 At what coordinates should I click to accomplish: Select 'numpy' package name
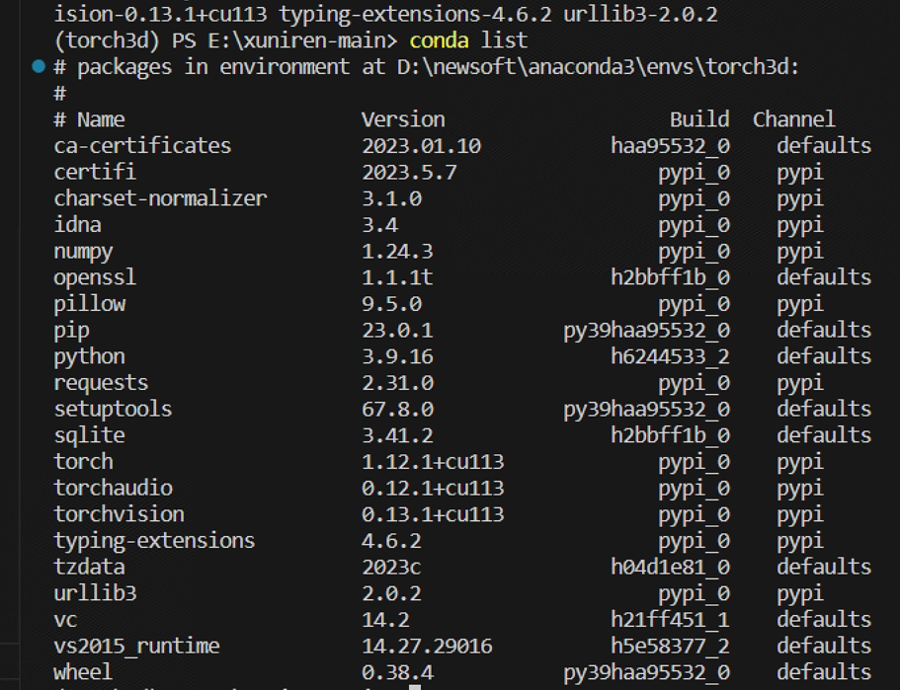pyautogui.click(x=83, y=252)
